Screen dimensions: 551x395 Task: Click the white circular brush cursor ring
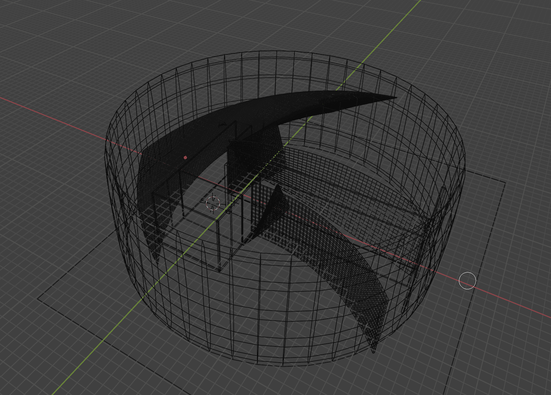click(x=467, y=281)
